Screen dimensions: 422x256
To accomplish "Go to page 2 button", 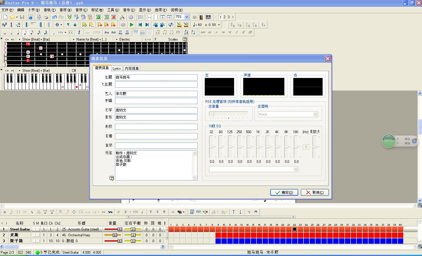I will 224,17.
